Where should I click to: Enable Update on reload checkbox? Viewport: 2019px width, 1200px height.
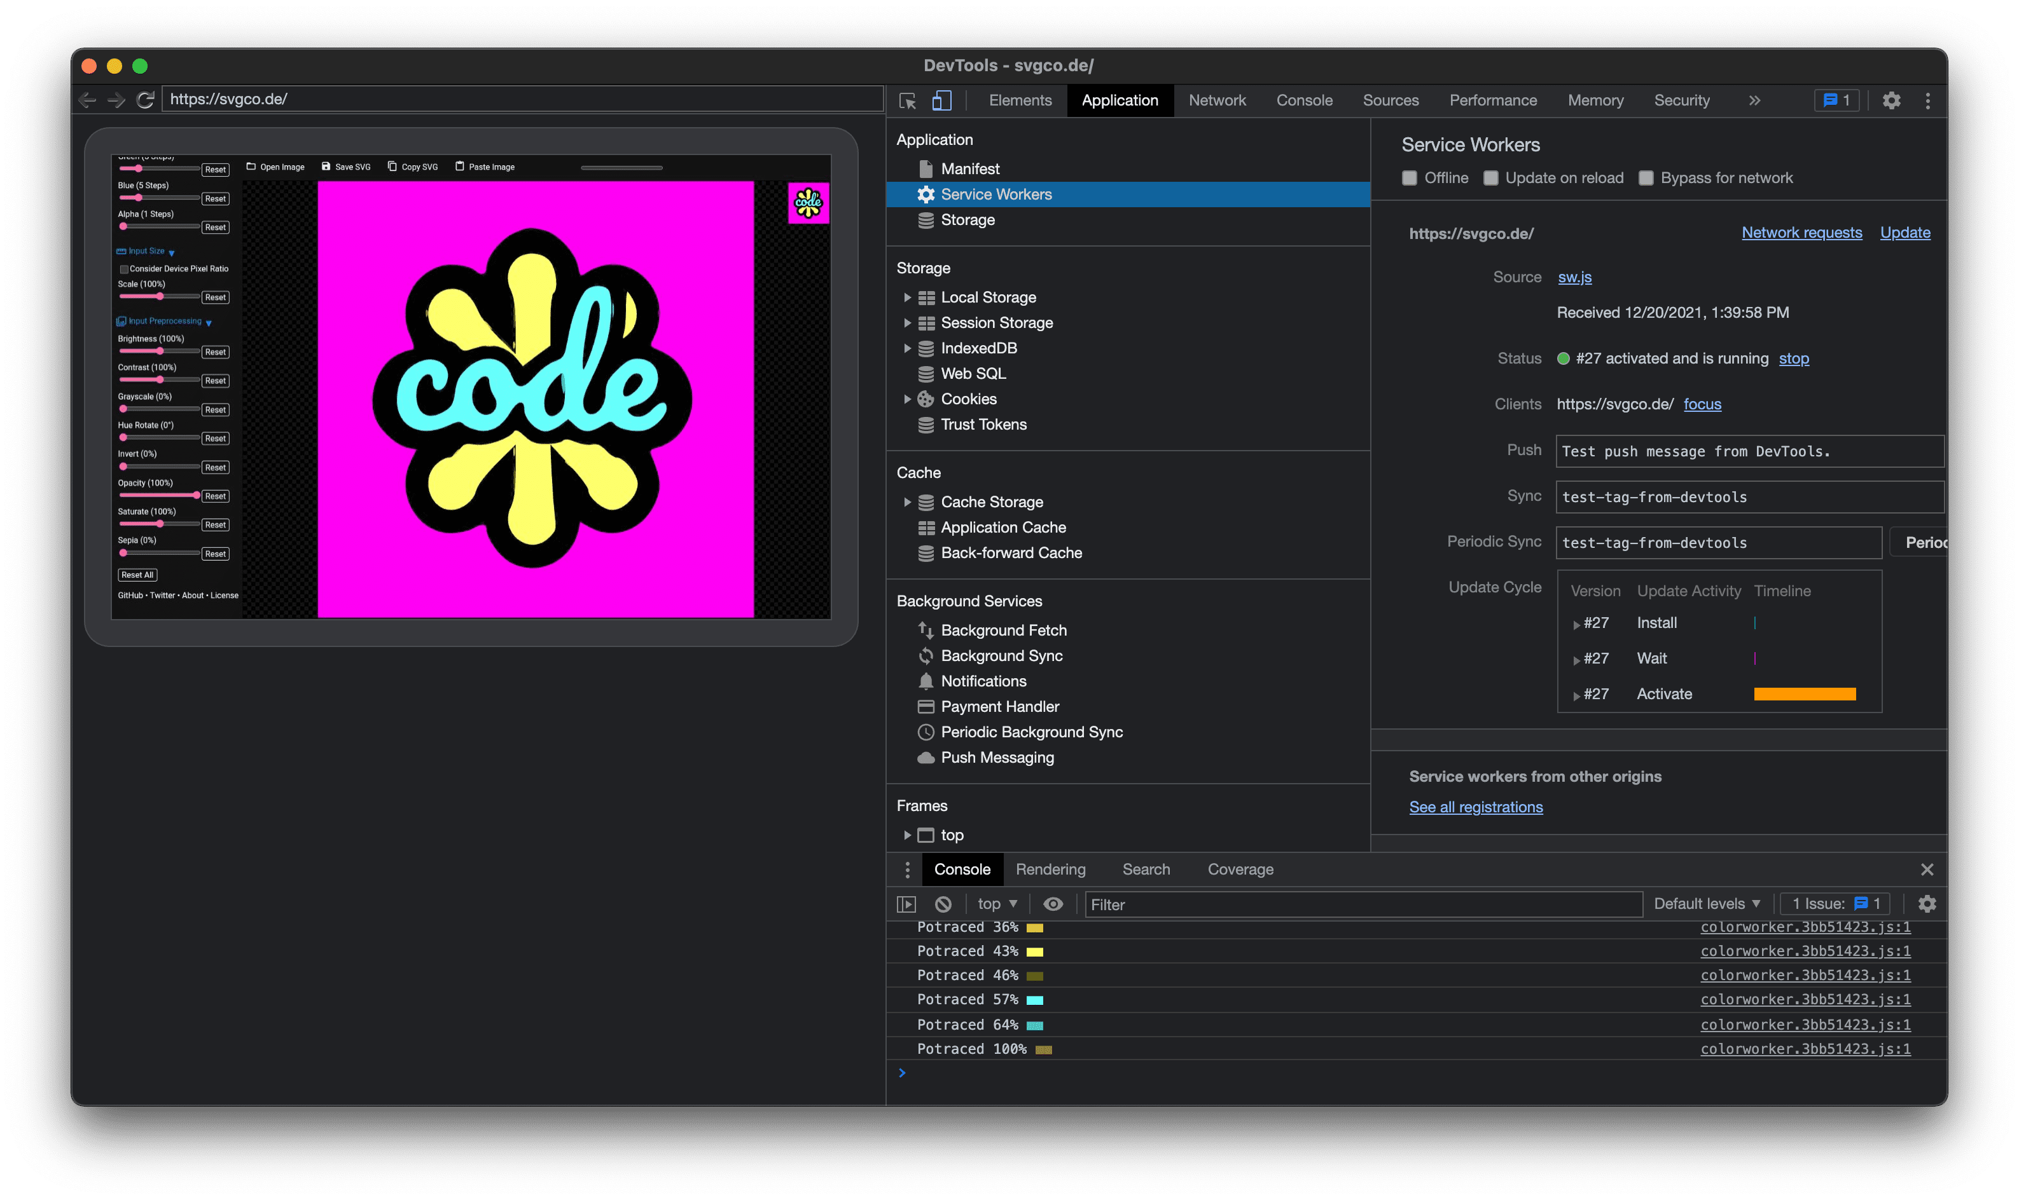(x=1493, y=177)
